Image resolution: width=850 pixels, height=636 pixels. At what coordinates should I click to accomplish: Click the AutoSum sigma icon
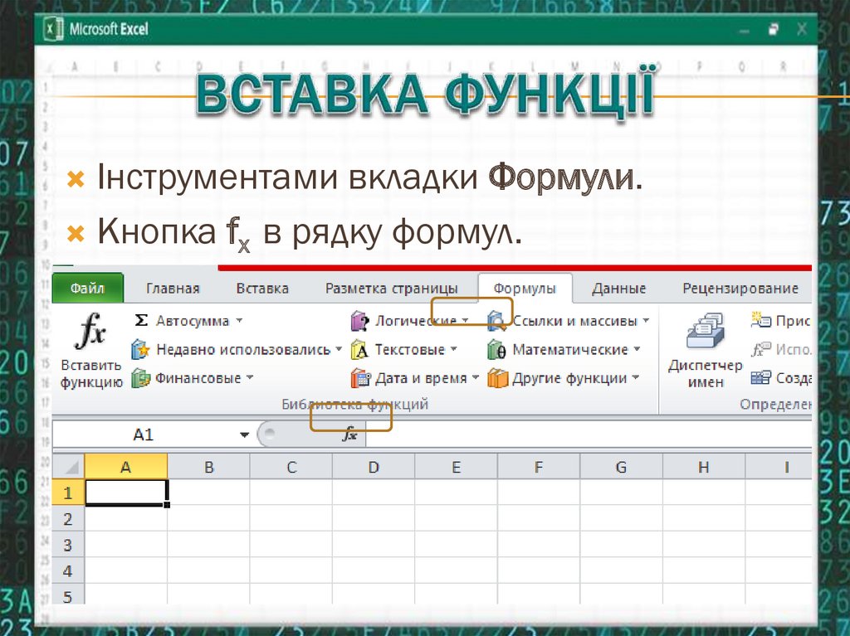141,320
